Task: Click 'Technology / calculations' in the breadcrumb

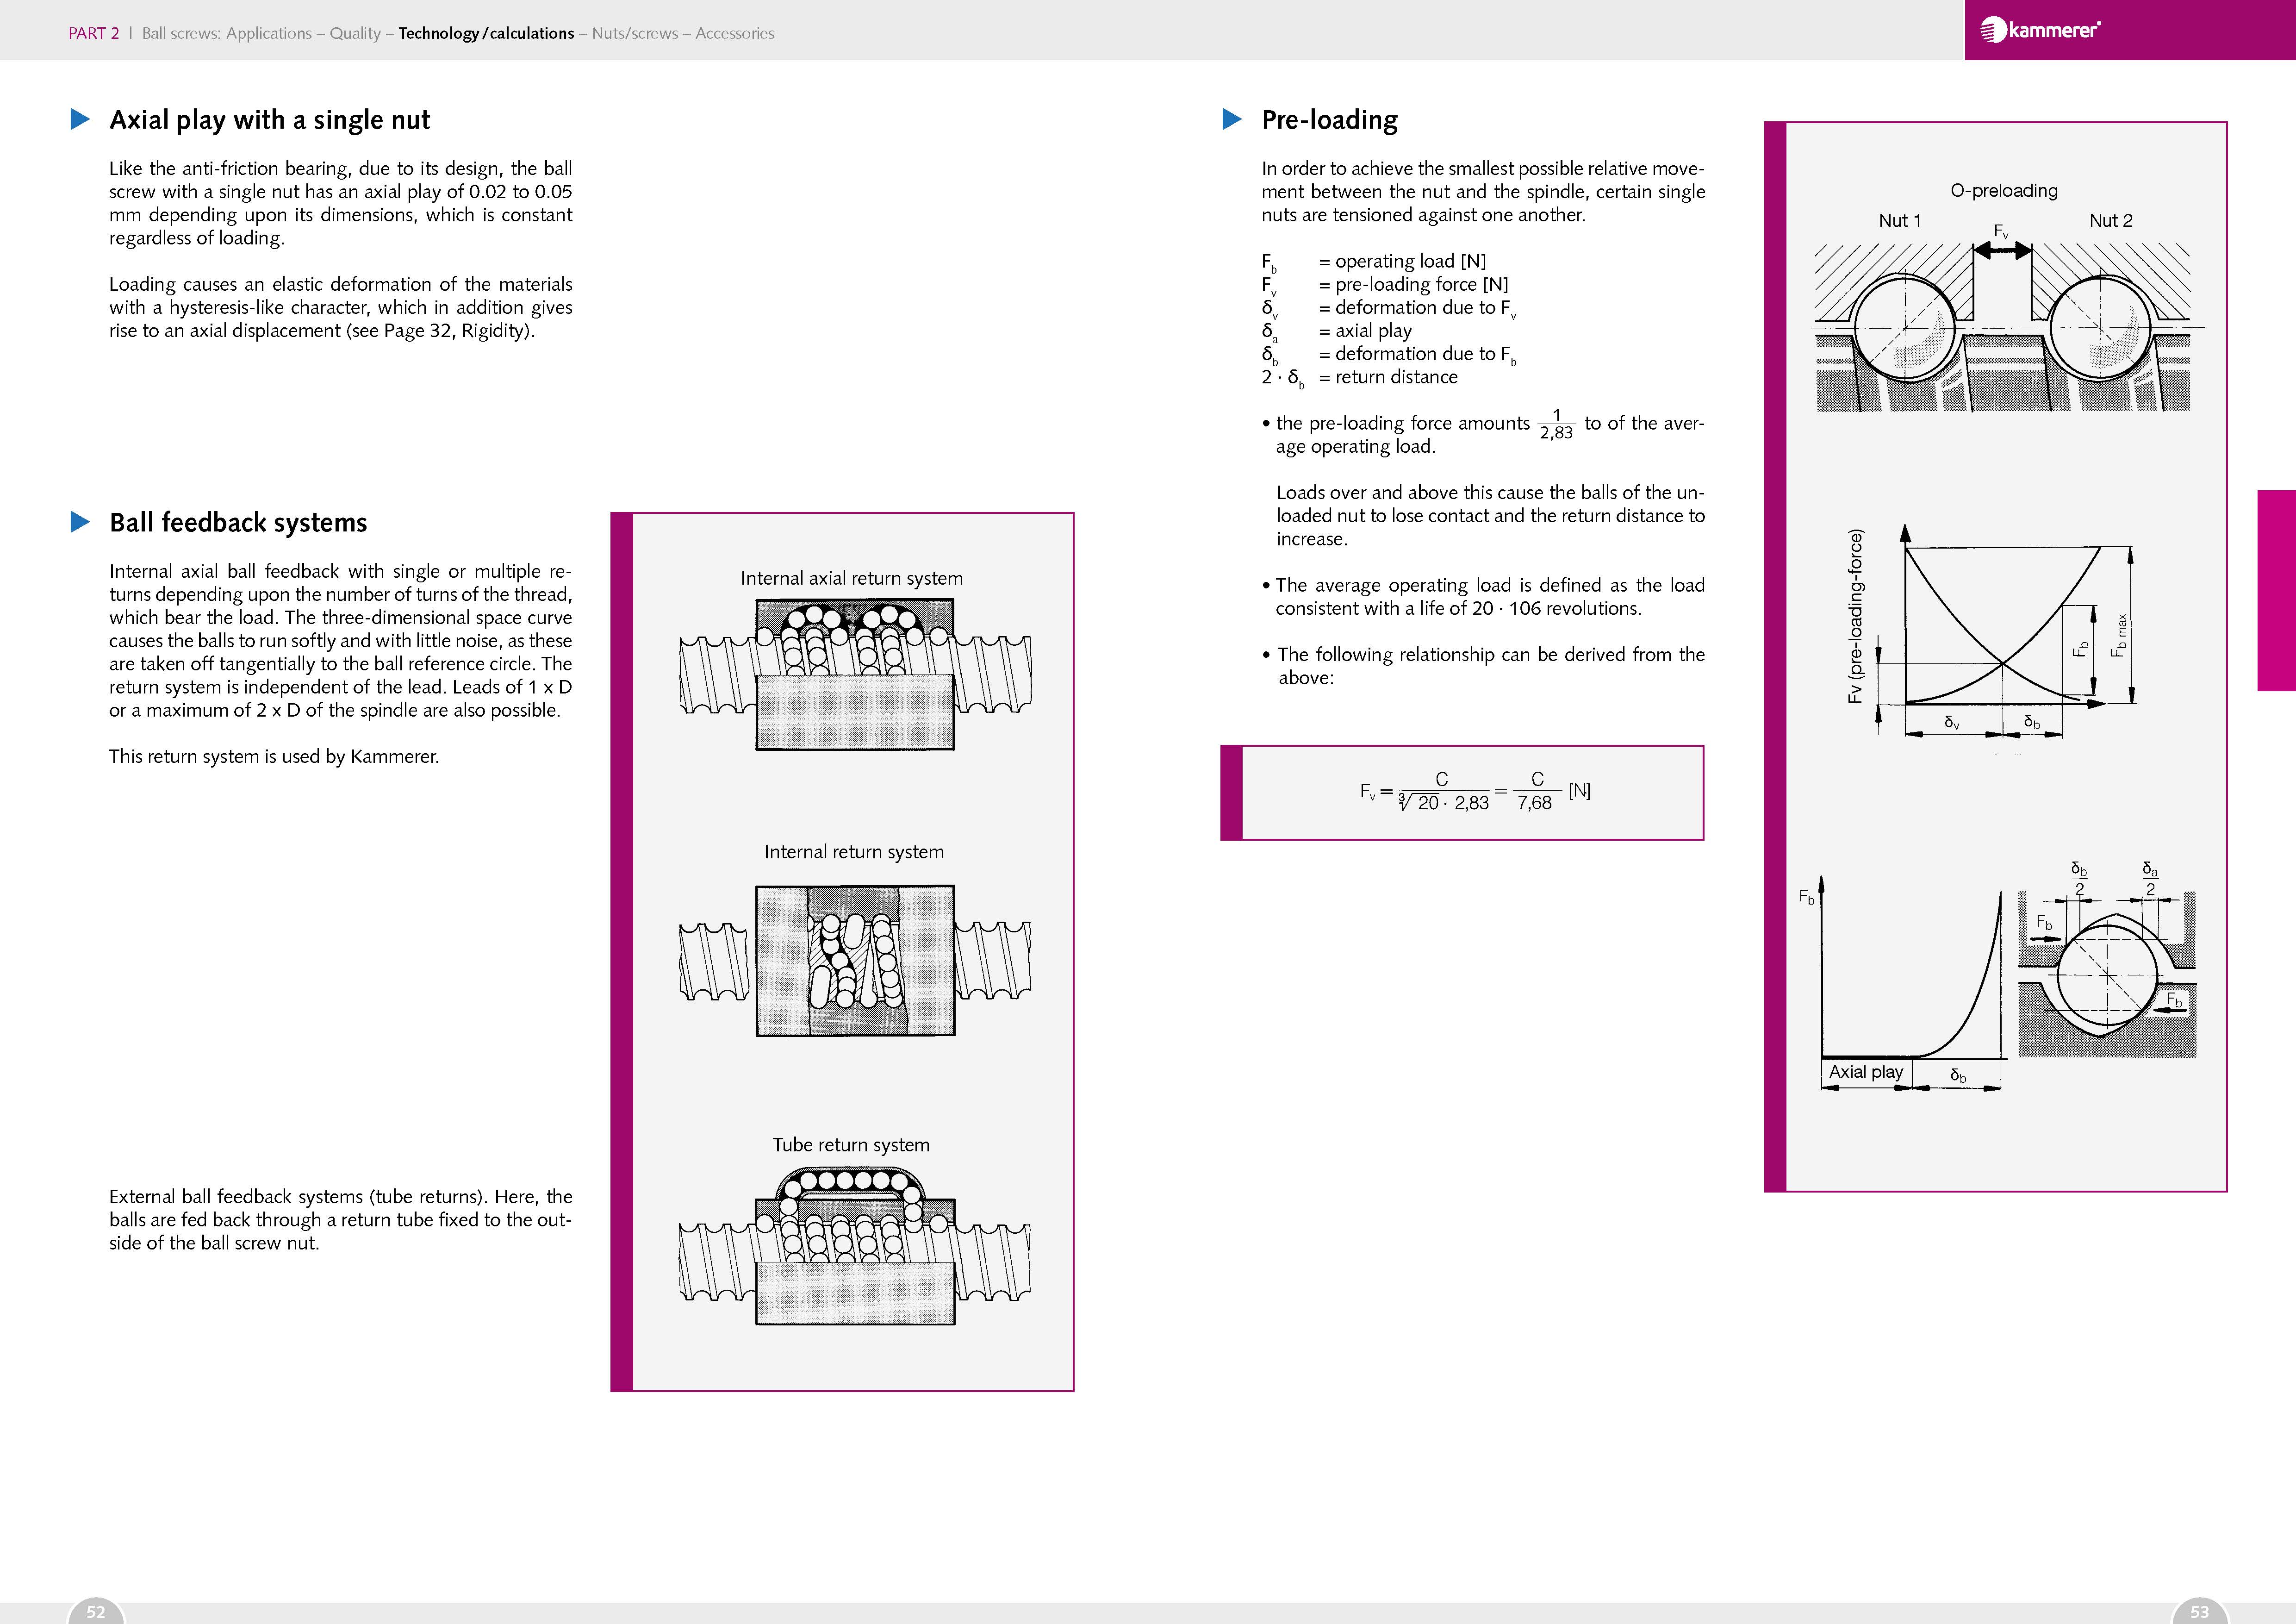Action: (x=486, y=33)
